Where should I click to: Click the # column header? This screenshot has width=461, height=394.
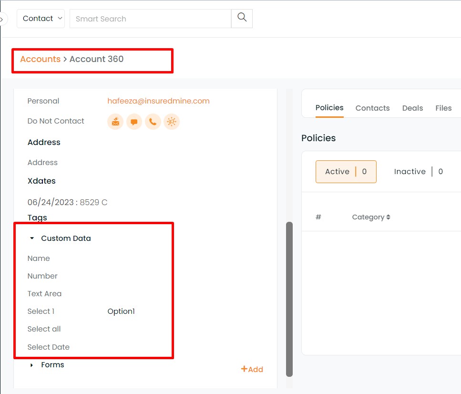tap(318, 217)
